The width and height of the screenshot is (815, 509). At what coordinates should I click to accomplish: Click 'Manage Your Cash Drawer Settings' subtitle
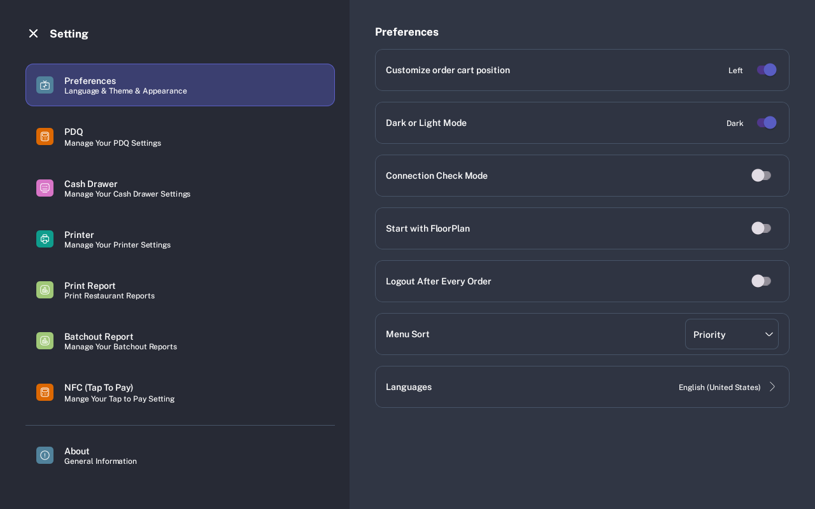tap(127, 194)
